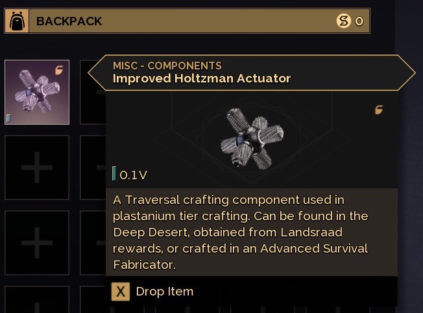
Task: Click the BACKPACK header title
Action: (69, 21)
